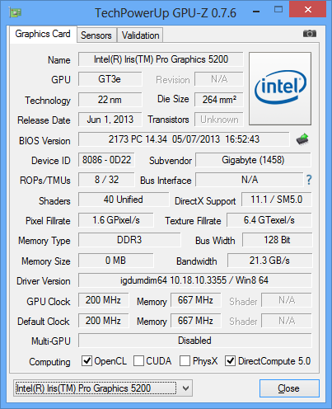
Task: Click the Intel logo image
Action: tap(280, 88)
